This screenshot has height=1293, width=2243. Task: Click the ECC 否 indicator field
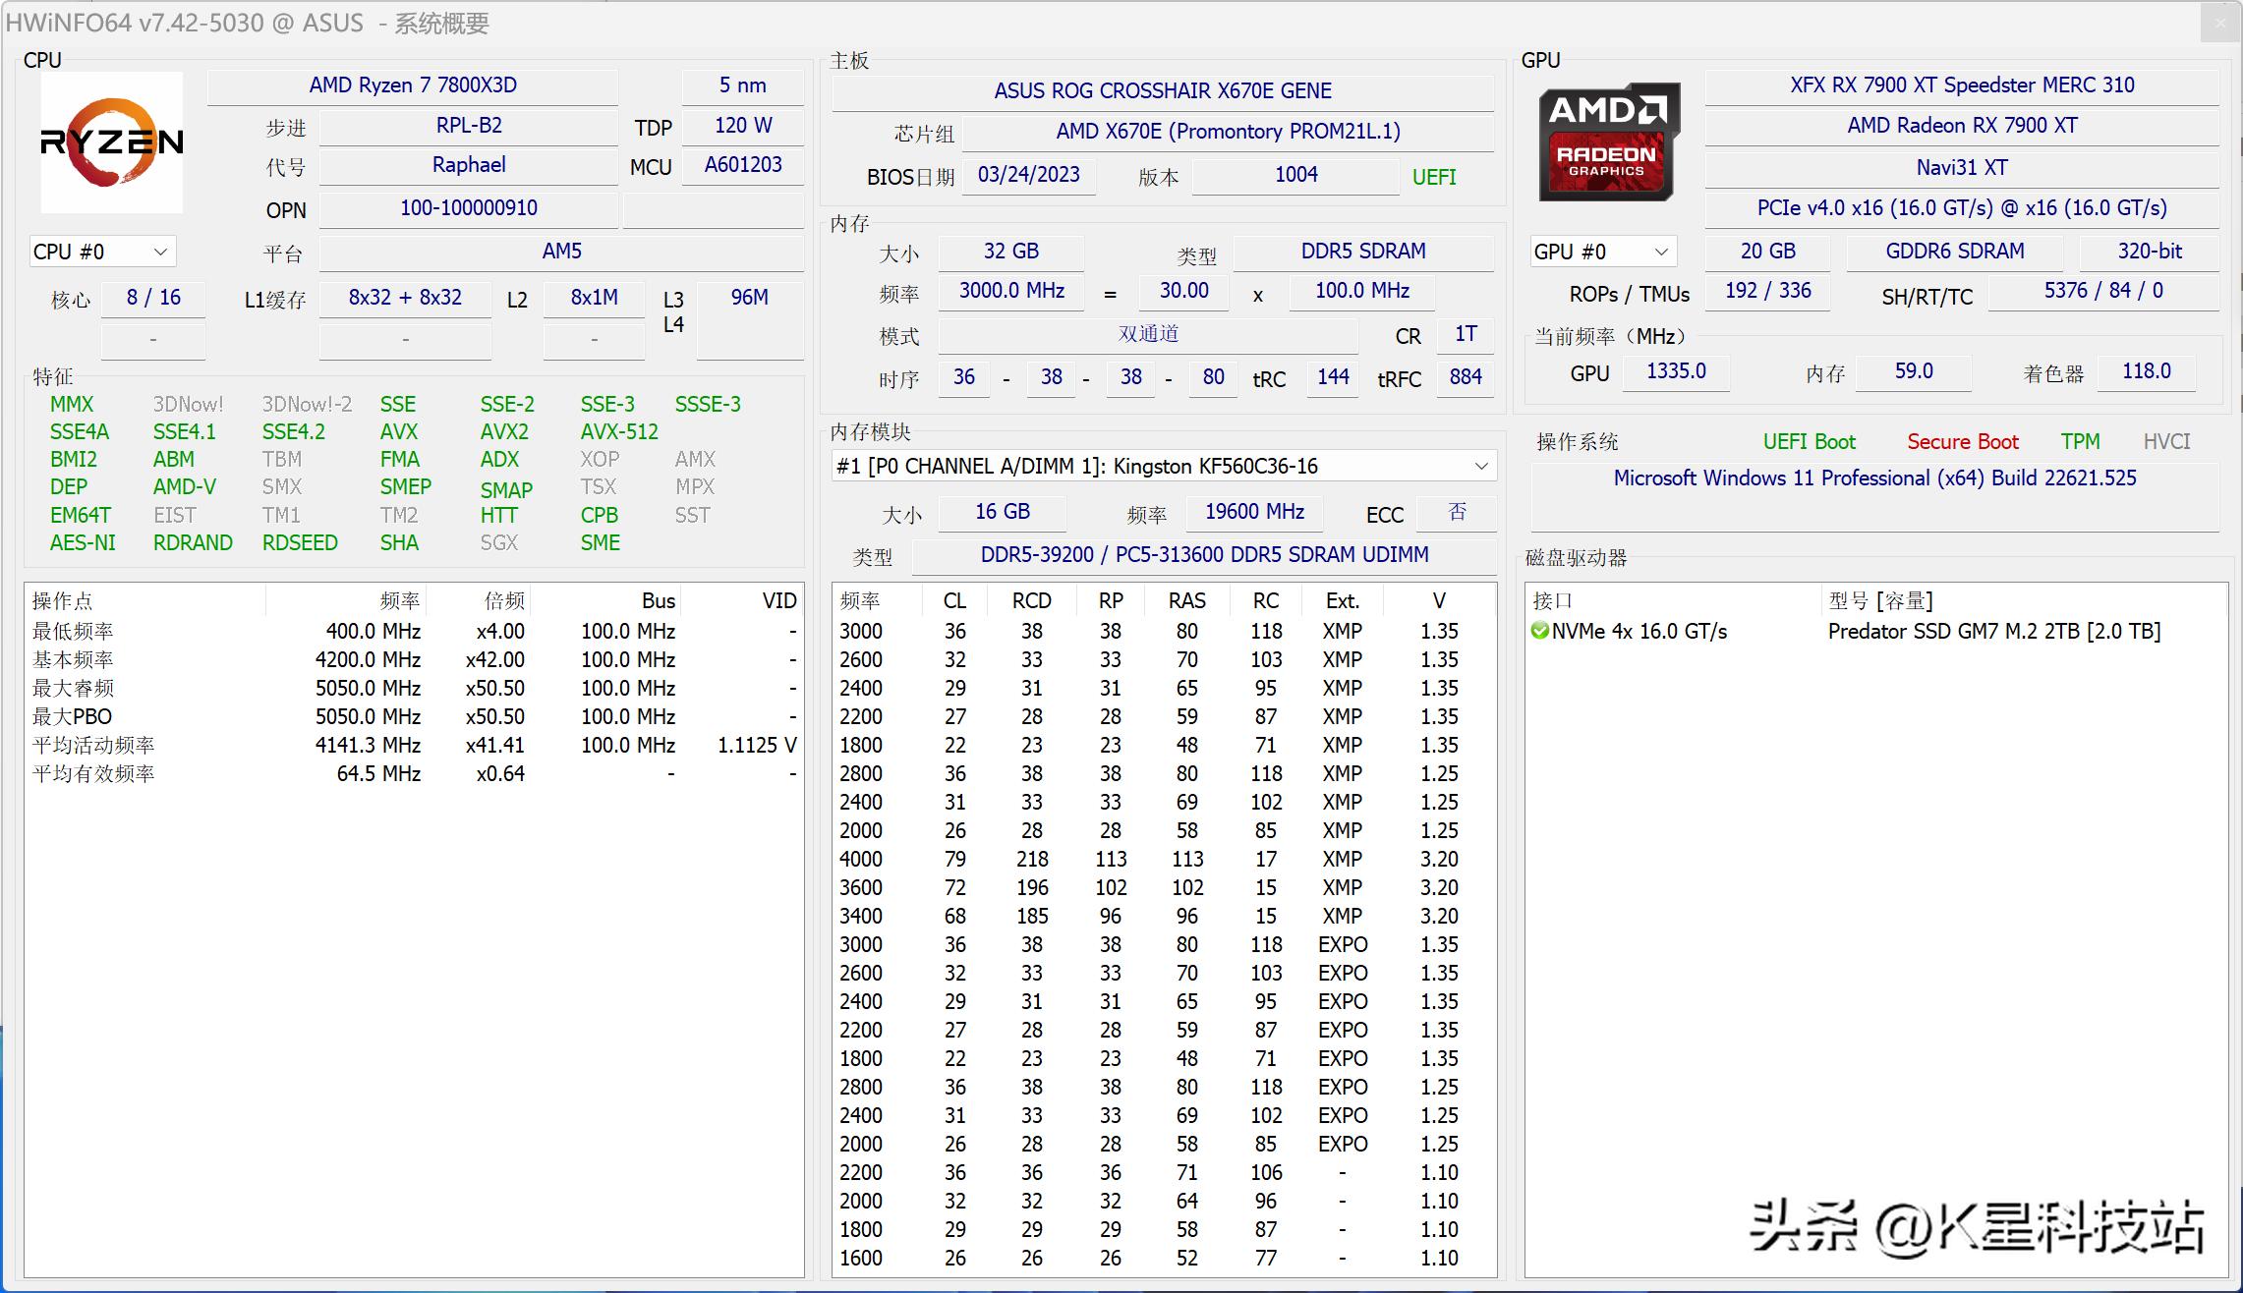(1456, 512)
